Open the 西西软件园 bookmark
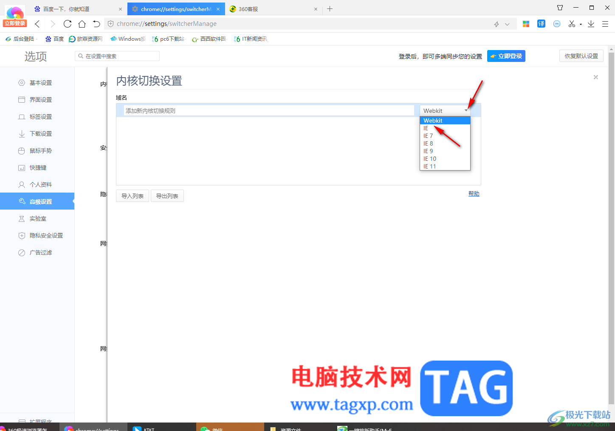Image resolution: width=615 pixels, height=431 pixels. [209, 39]
